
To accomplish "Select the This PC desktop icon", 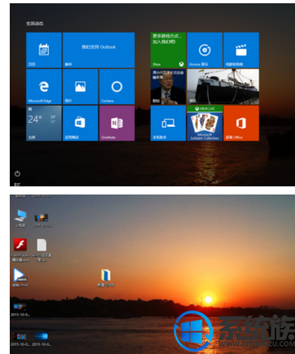I will click(20, 218).
